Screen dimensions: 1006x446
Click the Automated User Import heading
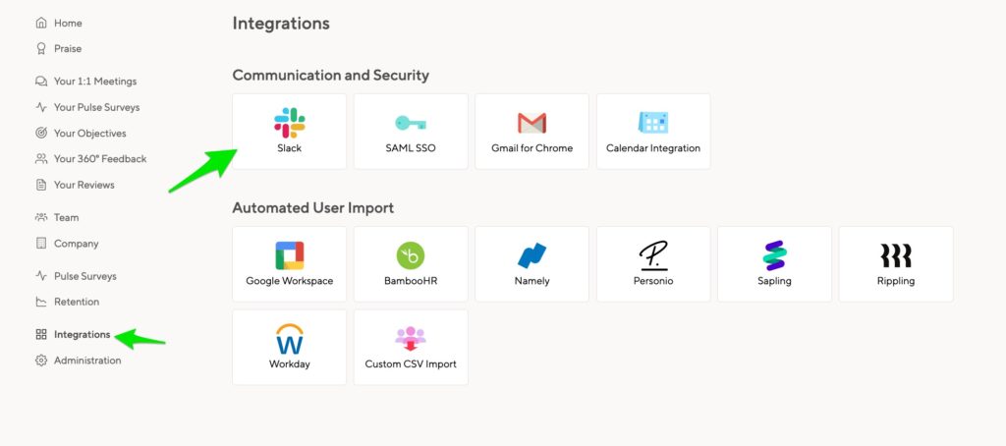(x=313, y=208)
